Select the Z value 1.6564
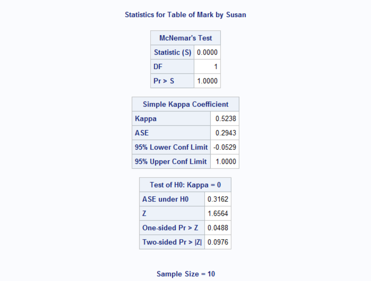The height and width of the screenshot is (281, 371). (x=218, y=213)
